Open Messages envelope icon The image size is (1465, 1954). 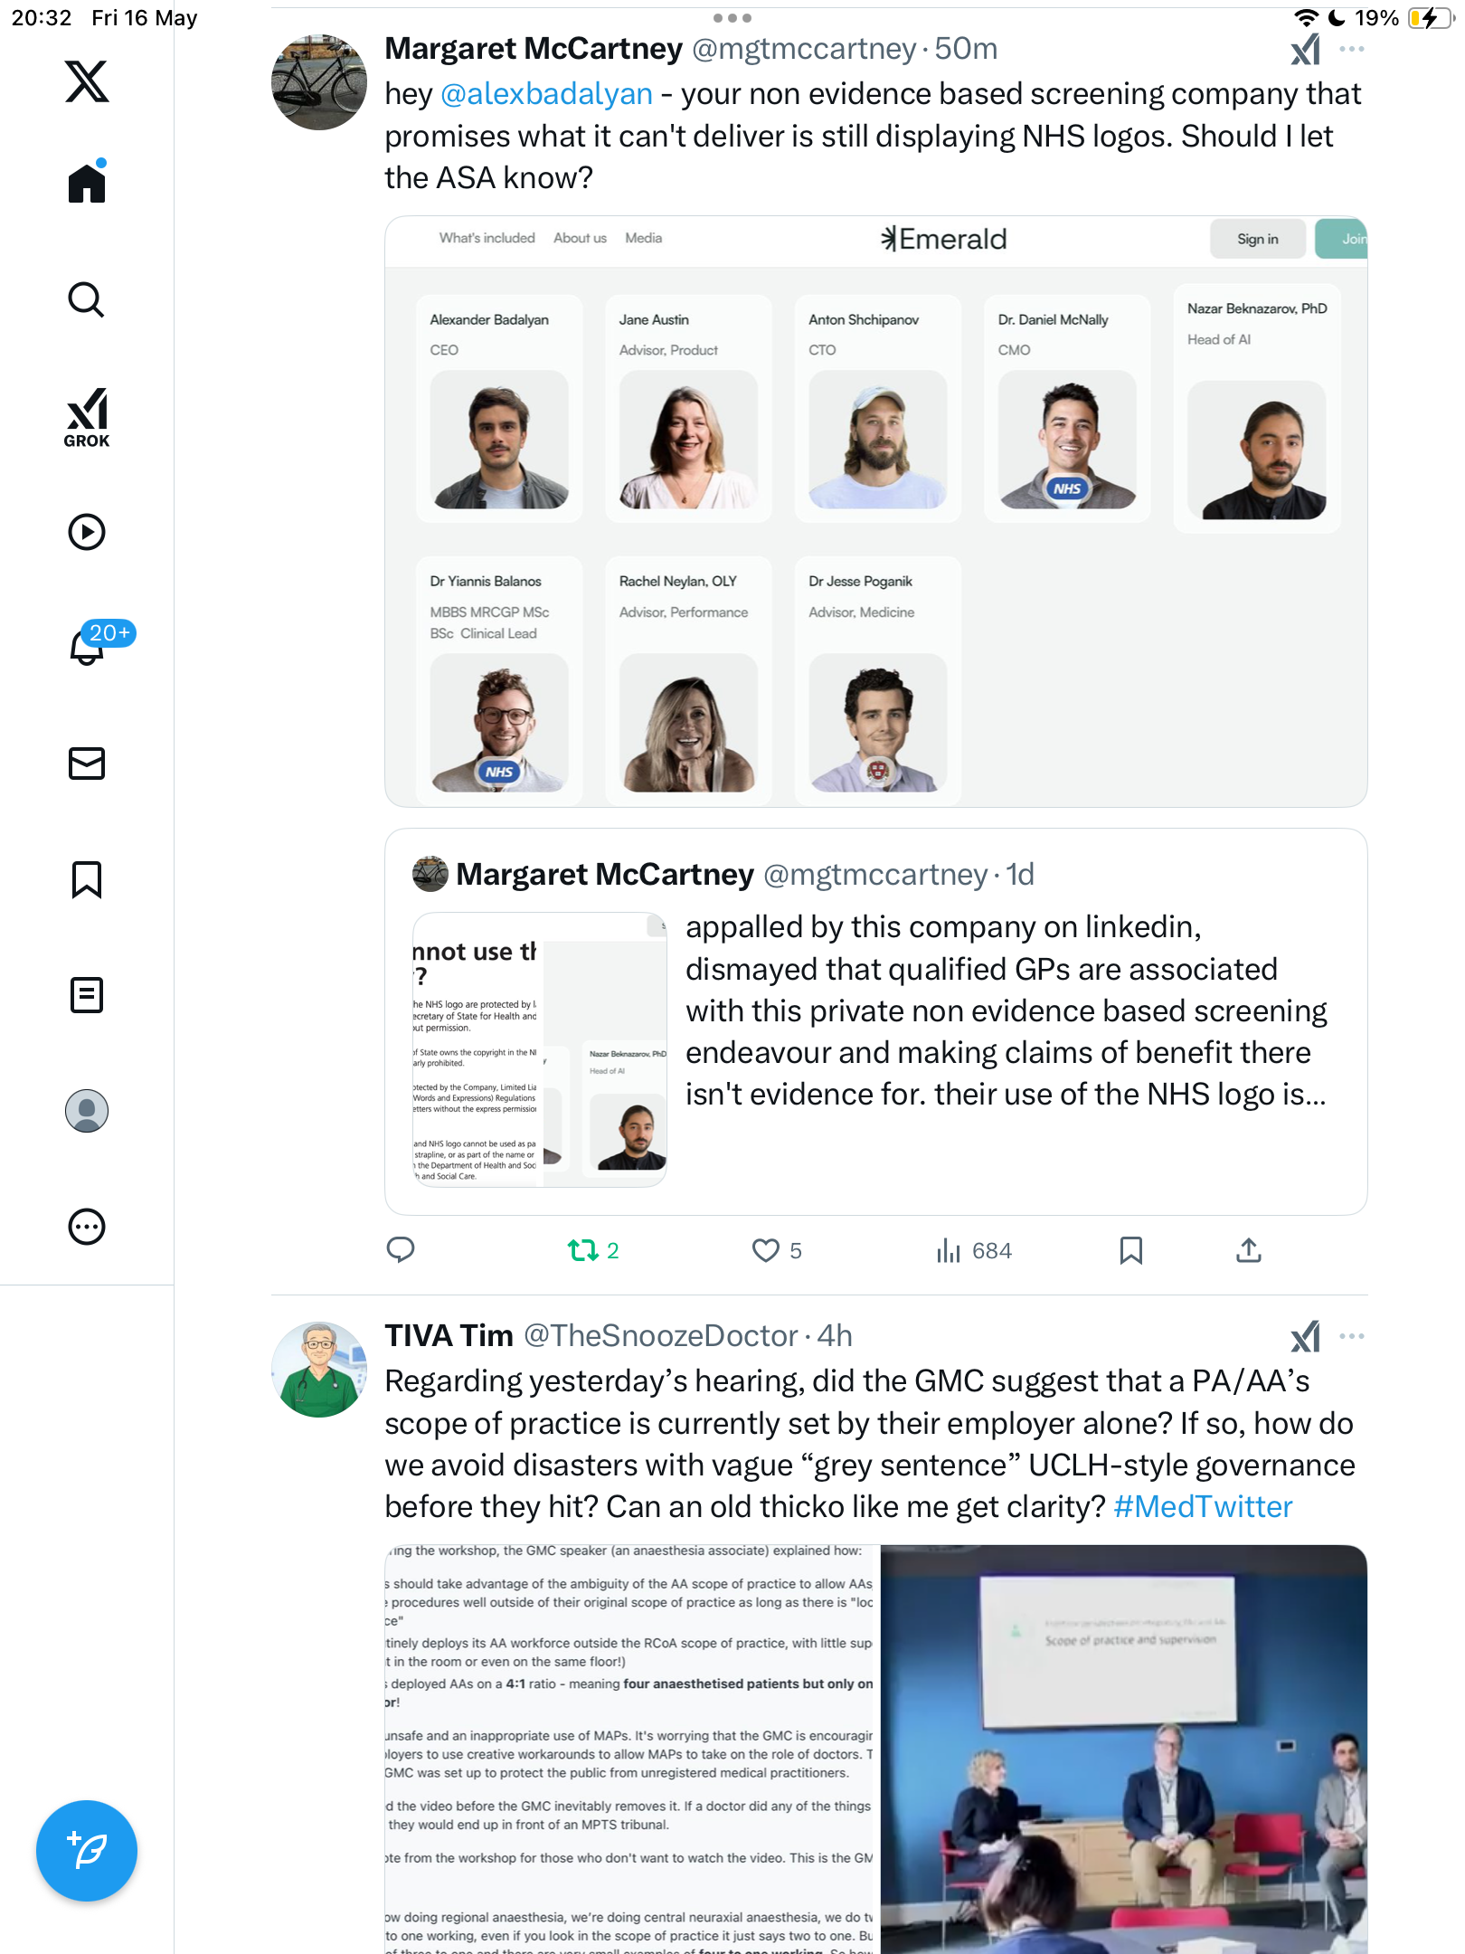pyautogui.click(x=87, y=764)
